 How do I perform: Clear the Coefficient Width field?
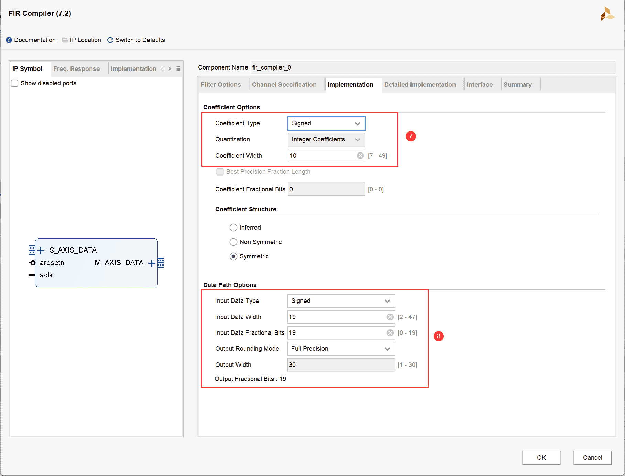pyautogui.click(x=360, y=156)
